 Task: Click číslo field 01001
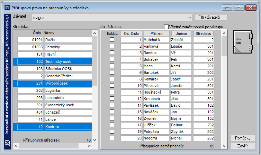point(30,40)
